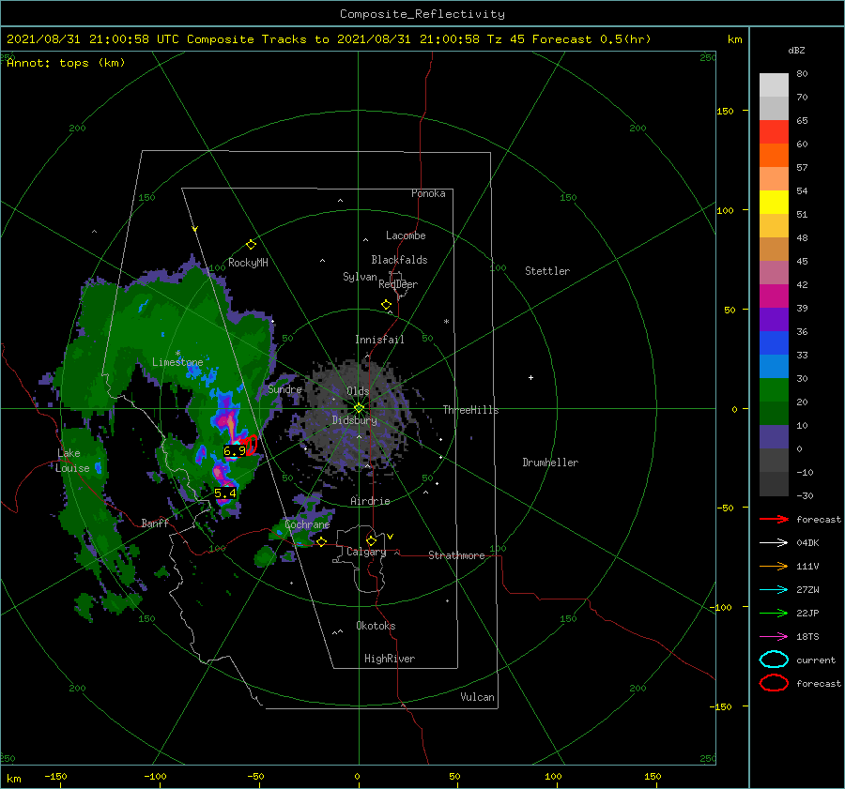Pick the slate 10-0 dBZ swatch

point(774,437)
